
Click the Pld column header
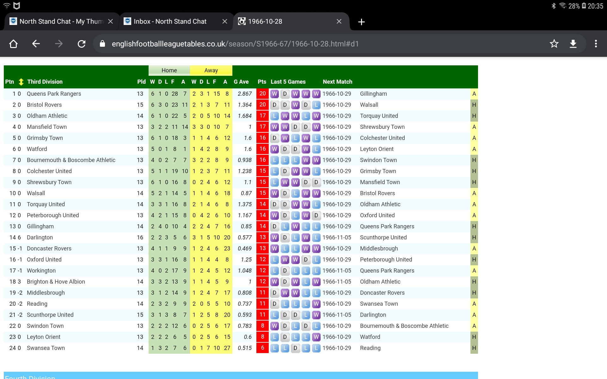[141, 82]
